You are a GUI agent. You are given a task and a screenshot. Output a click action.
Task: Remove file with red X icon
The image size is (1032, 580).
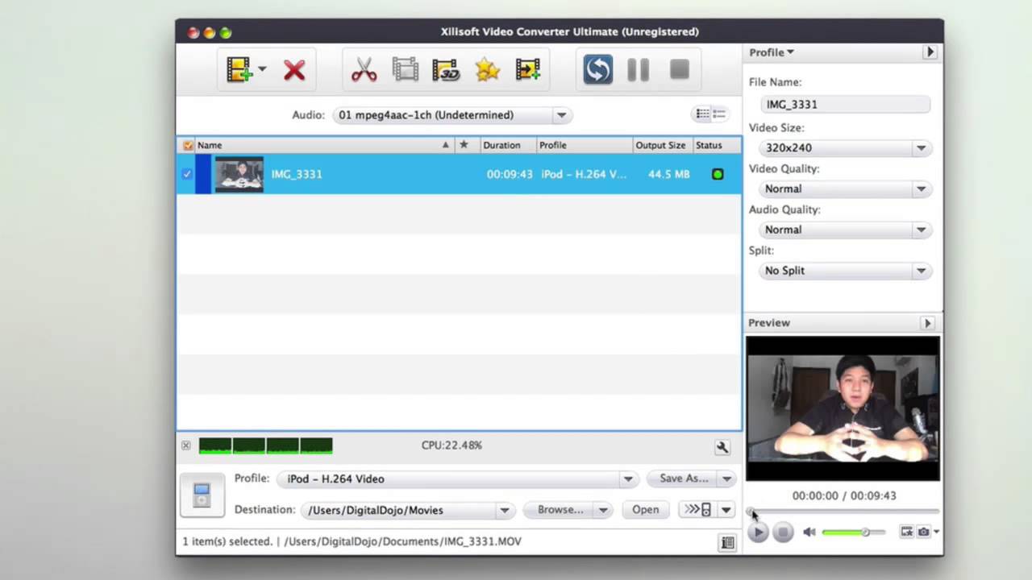click(x=294, y=70)
